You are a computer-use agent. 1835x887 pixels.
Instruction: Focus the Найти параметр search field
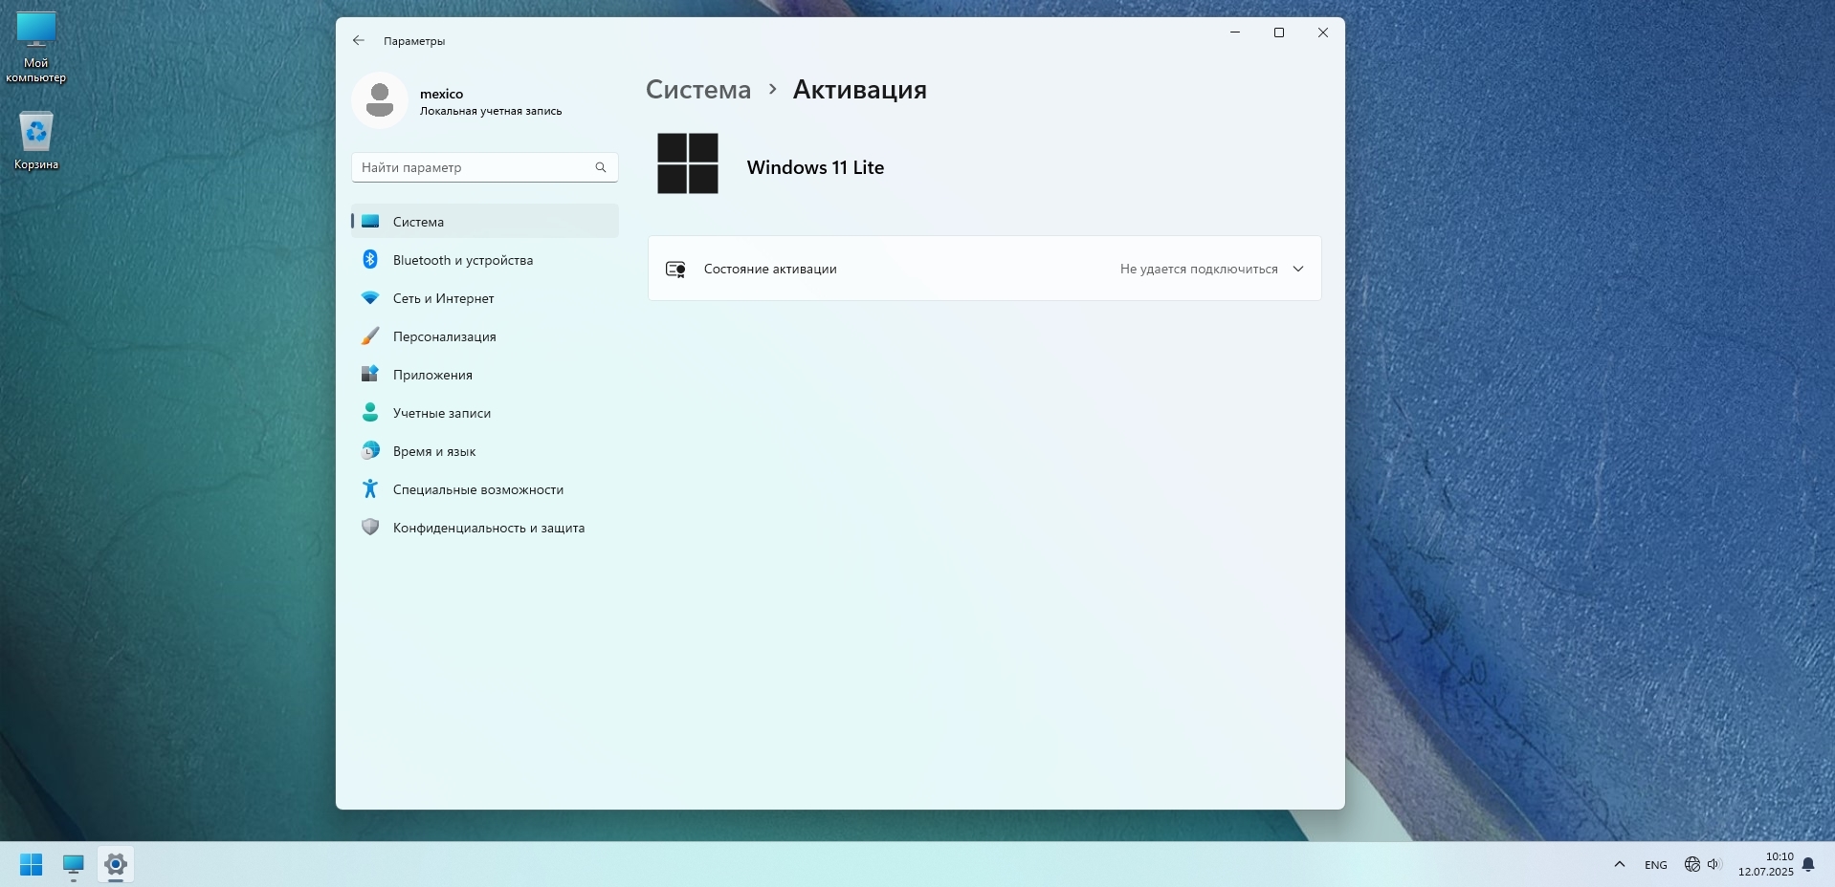484,167
